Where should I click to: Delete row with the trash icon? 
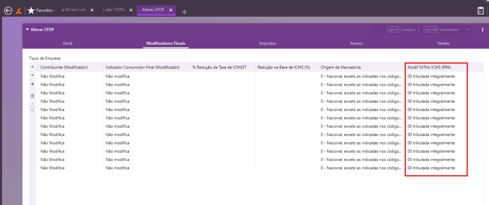click(33, 96)
